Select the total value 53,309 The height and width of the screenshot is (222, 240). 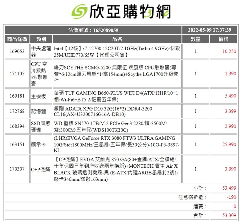[229, 215]
